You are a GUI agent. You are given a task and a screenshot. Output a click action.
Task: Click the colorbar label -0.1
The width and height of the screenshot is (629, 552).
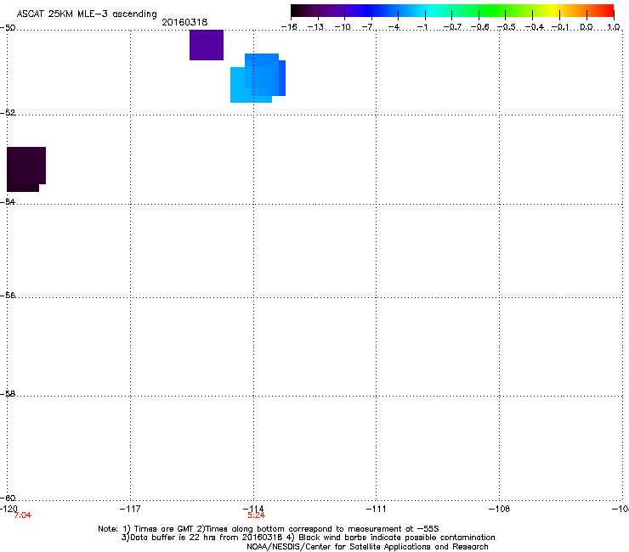point(560,27)
